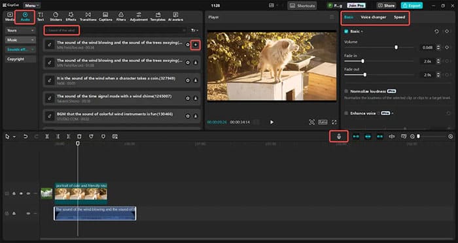Open the Shortcuts panel

(302, 5)
